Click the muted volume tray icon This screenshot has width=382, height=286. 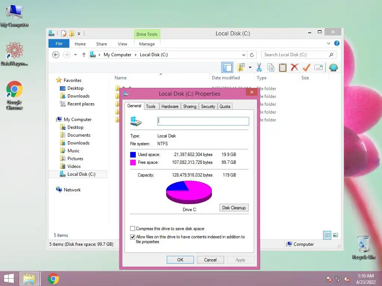347,279
